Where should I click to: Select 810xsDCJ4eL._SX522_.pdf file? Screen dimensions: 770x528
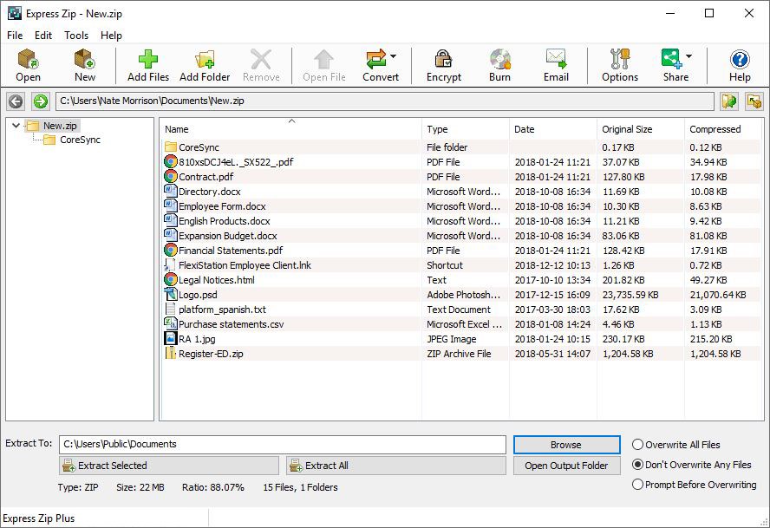pos(461,162)
